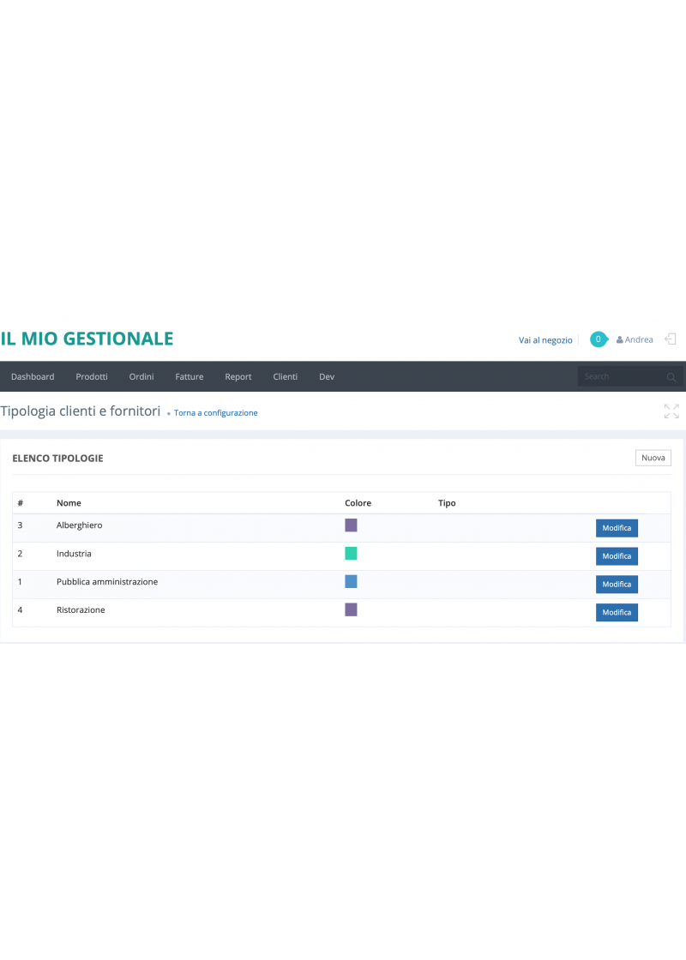
Task: Select the Fatture menu item
Action: pos(190,376)
